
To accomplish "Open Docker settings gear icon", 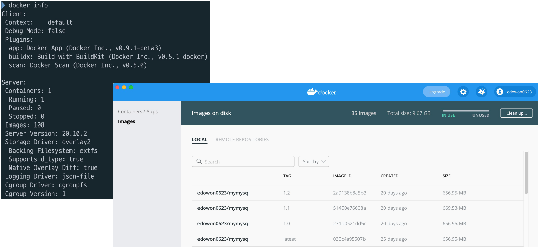I will [x=463, y=92].
